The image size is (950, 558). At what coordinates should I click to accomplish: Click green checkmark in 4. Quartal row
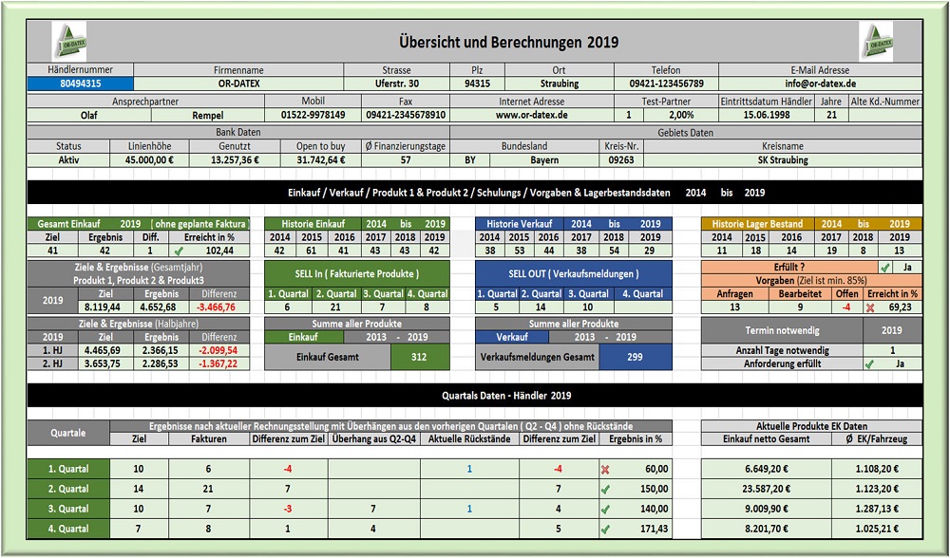606,529
